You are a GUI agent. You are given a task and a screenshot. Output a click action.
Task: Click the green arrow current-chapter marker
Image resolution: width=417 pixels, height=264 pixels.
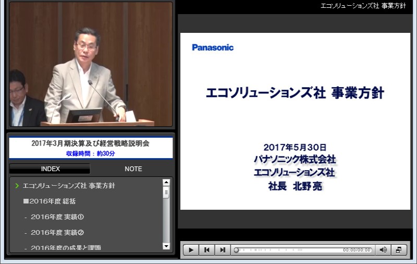[x=17, y=186]
